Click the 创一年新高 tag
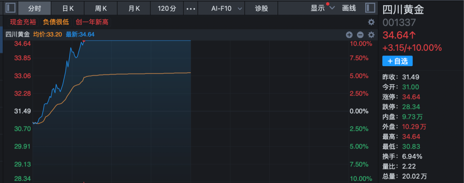 click(93, 22)
